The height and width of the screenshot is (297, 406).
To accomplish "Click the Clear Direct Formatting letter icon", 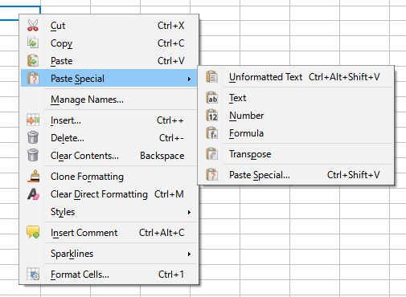I will [x=33, y=194].
